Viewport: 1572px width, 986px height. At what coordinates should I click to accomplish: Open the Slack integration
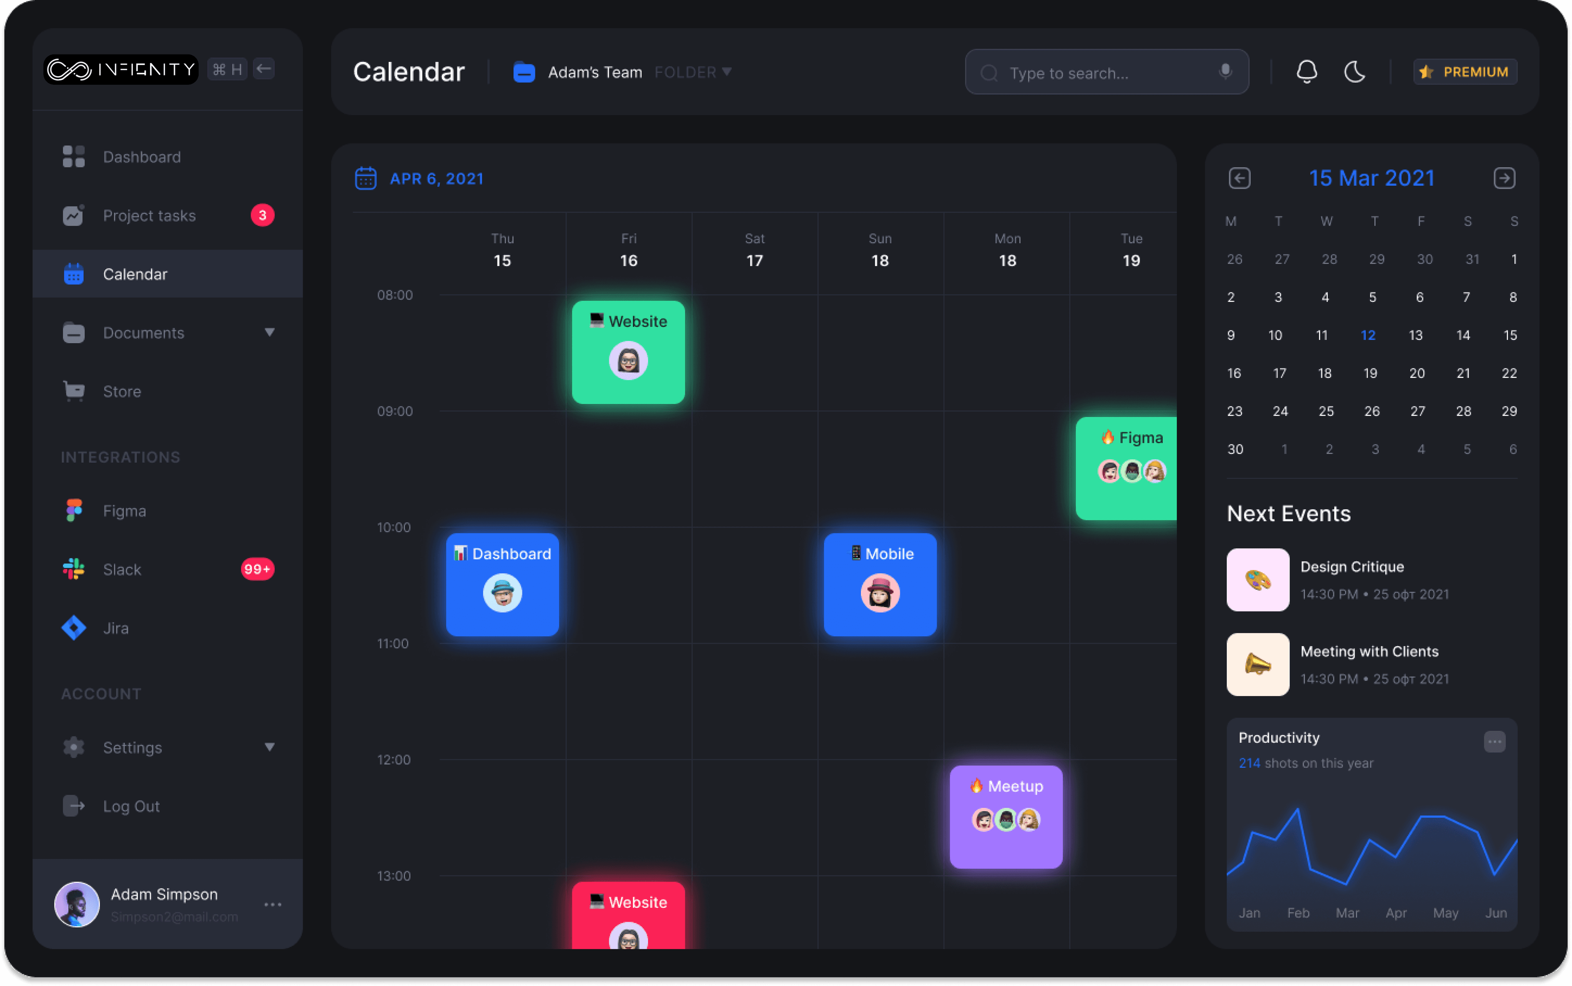coord(122,569)
